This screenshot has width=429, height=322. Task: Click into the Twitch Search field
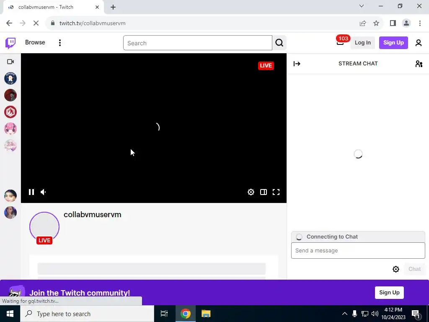198,43
